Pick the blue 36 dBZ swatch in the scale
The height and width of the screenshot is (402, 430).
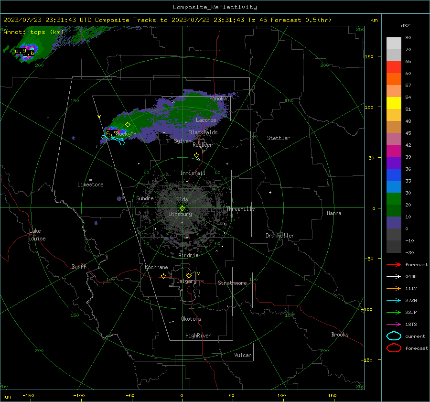[x=394, y=174]
